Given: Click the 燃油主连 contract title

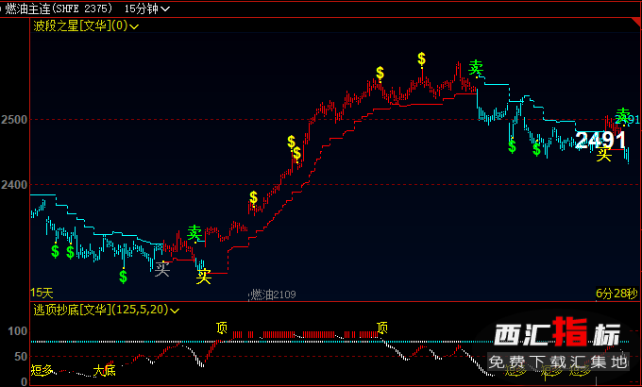Looking at the screenshot, I should click(x=26, y=8).
